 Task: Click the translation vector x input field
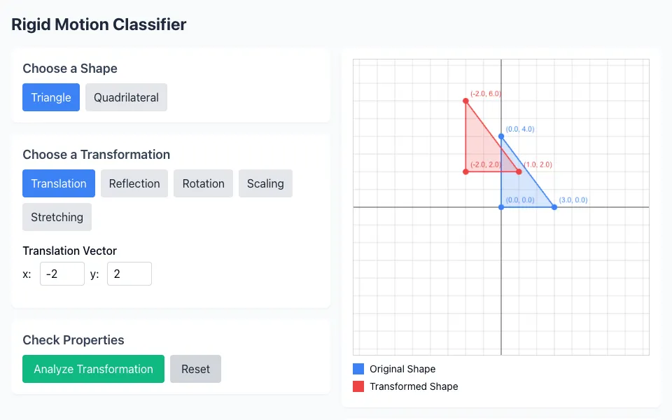pos(62,274)
